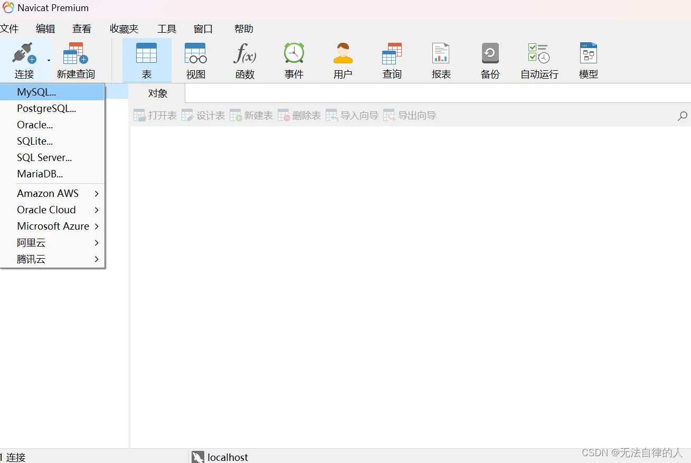The width and height of the screenshot is (691, 463).
Task: Expand the Oracle Cloud submenu
Action: pos(53,210)
